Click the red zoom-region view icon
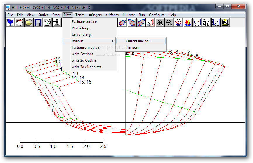Image resolution: width=253 pixels, height=163 pixels. pyautogui.click(x=150, y=23)
